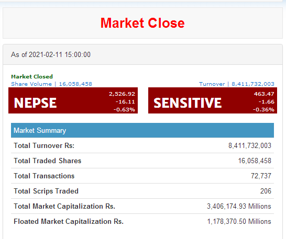This screenshot has width=286, height=239.
Task: Click the NEPSE index value 2,526.92
Action: [x=122, y=94]
